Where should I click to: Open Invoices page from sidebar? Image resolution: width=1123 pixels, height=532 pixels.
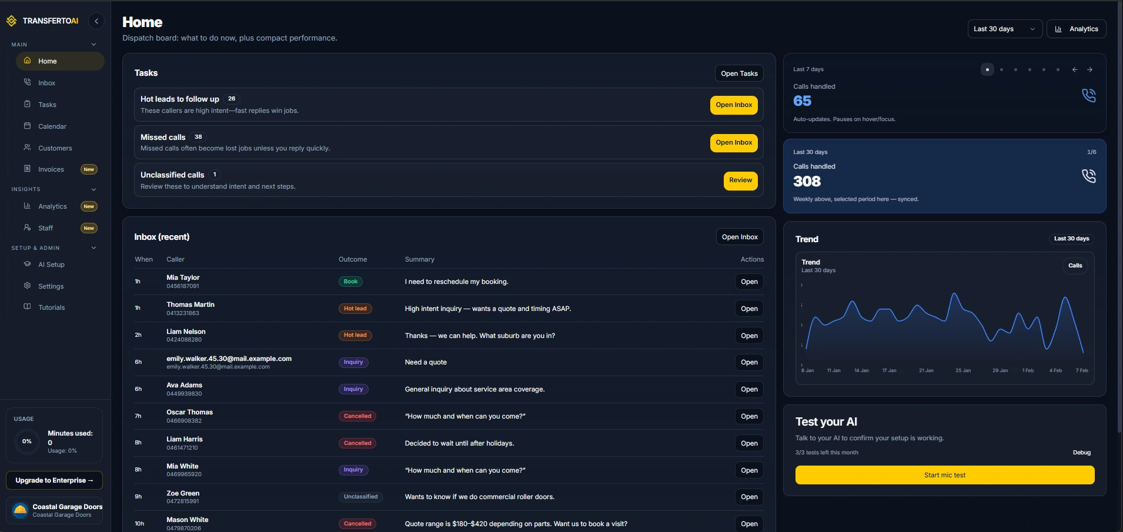click(x=51, y=169)
